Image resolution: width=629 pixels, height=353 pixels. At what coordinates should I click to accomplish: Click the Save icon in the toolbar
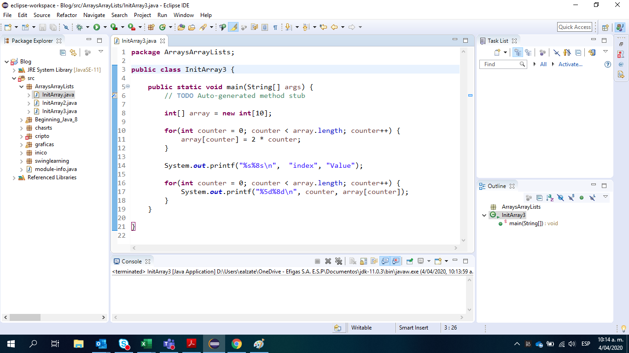click(43, 27)
